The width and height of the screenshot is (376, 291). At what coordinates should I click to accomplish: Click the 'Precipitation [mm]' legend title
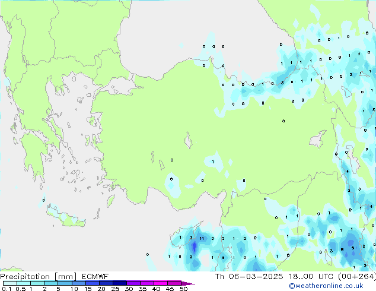39,277
